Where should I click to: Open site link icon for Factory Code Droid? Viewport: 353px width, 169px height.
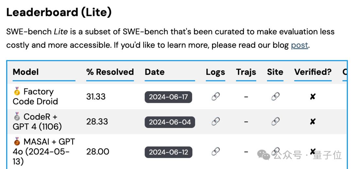pos(275,96)
